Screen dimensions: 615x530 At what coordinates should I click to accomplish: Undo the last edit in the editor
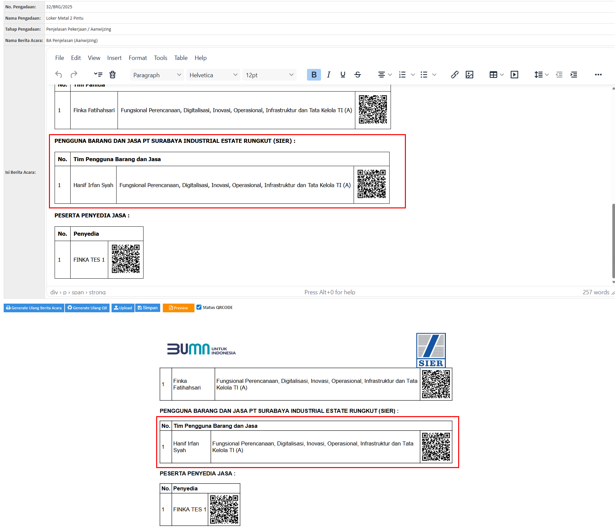click(x=59, y=75)
